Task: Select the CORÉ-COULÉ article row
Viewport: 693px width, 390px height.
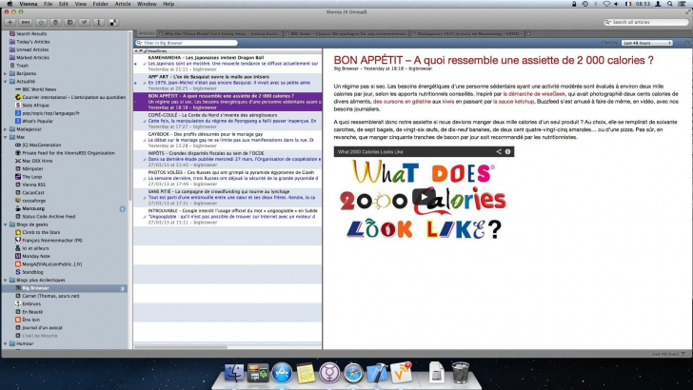Action: tap(228, 121)
